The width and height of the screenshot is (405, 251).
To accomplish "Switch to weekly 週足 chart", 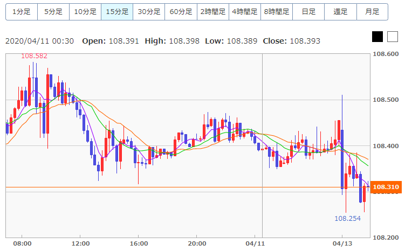I will click(x=340, y=11).
